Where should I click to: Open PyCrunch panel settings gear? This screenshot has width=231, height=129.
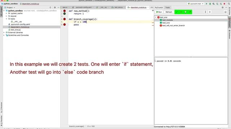pyautogui.click(x=223, y=8)
